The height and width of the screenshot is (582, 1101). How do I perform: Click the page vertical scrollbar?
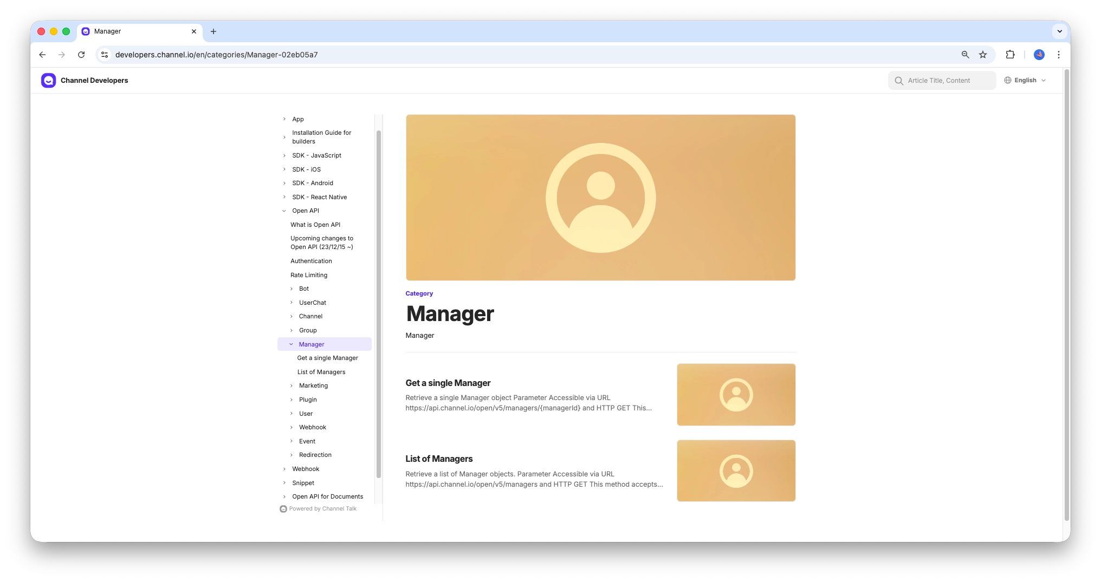(x=1066, y=295)
